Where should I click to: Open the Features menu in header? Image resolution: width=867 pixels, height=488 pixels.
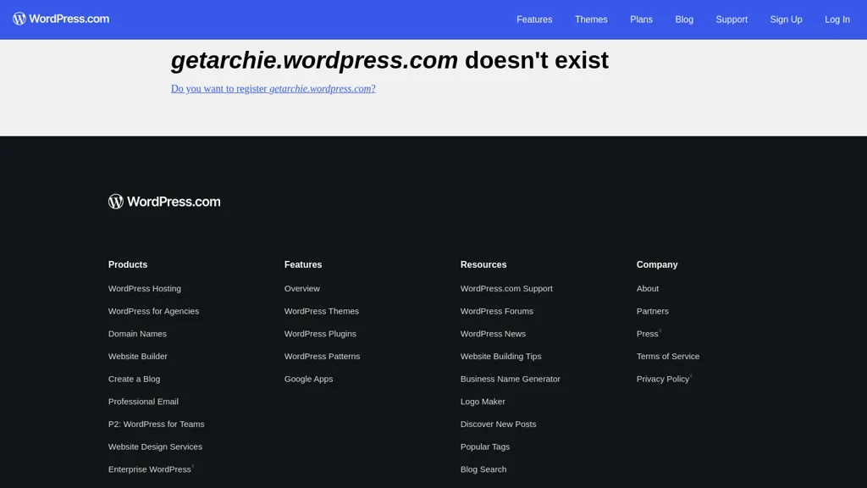click(x=534, y=19)
